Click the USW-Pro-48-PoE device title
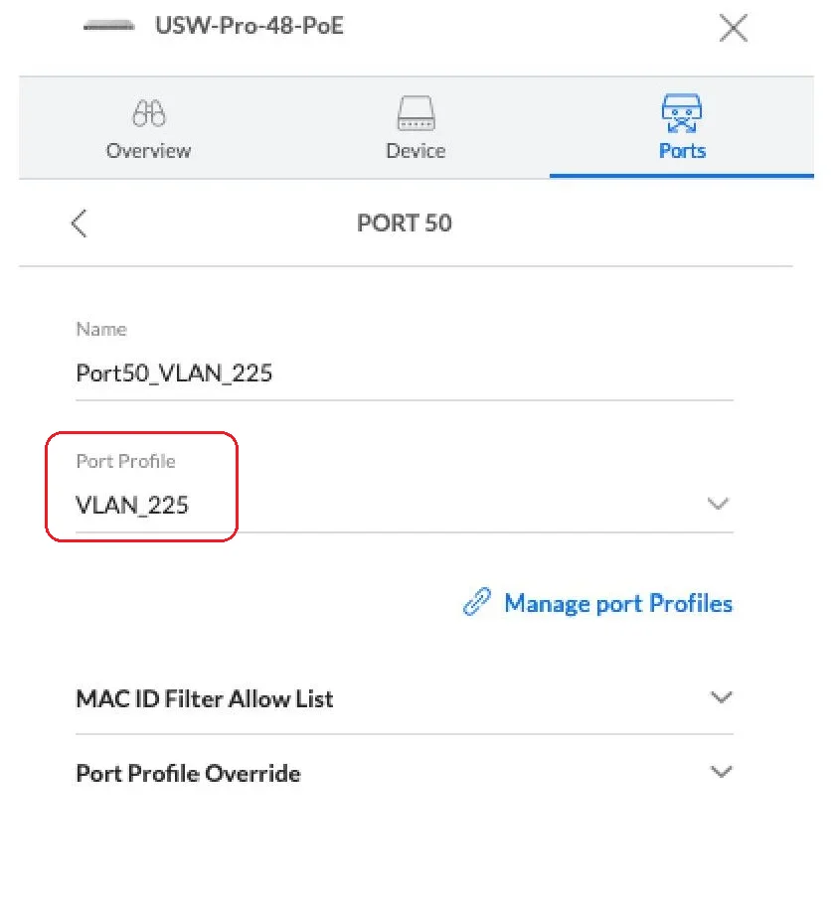This screenshot has width=834, height=901. [250, 26]
